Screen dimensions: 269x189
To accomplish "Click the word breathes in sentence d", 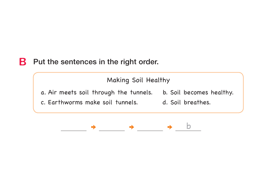I will 197,102.
